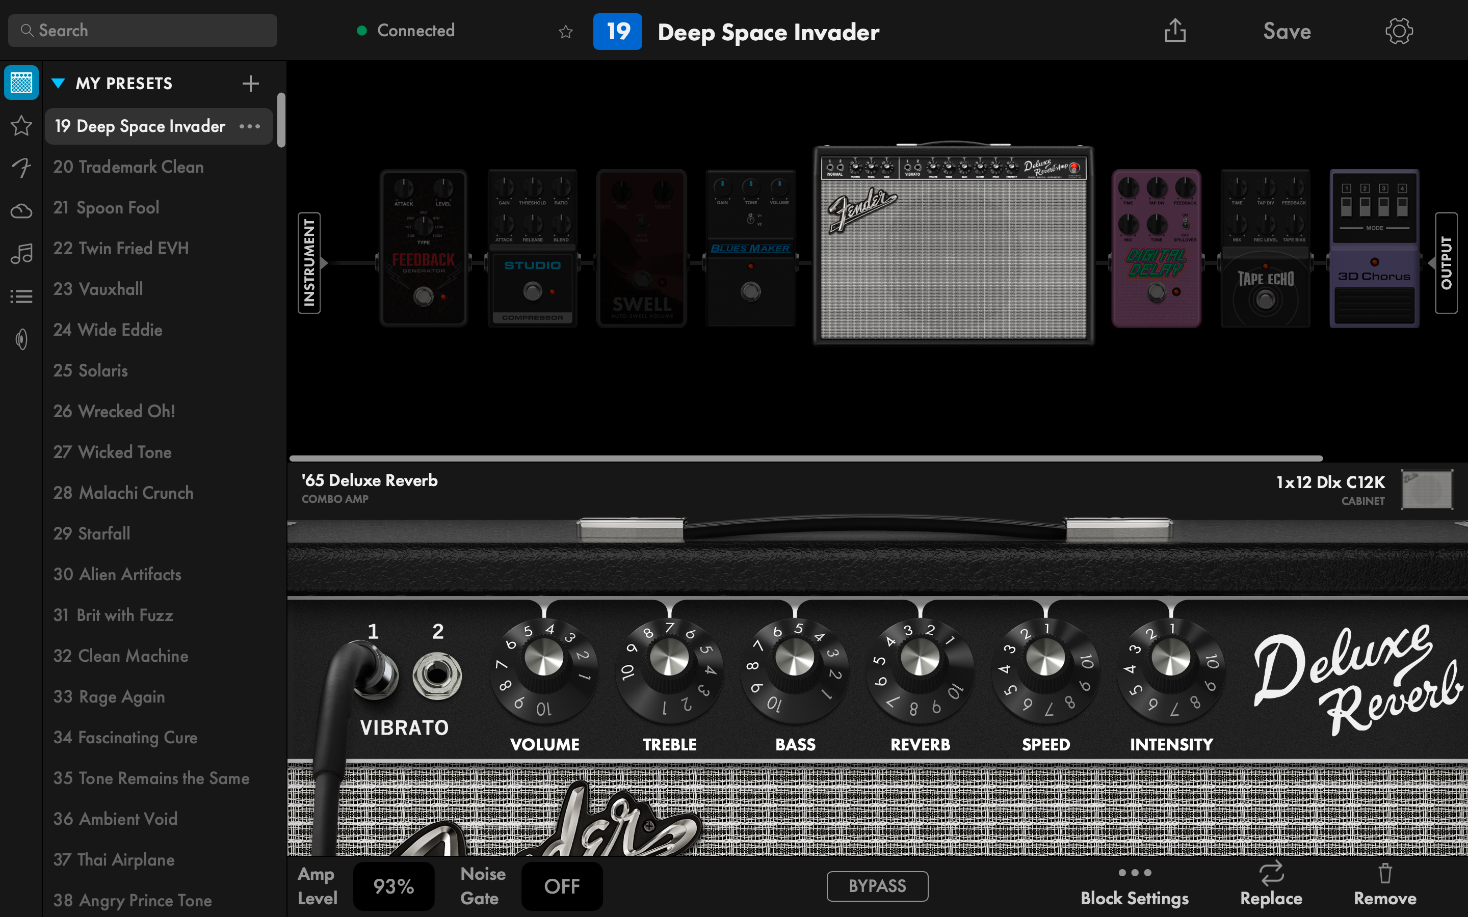Select vibrato input jack 1
The image size is (1468, 917).
(x=376, y=672)
